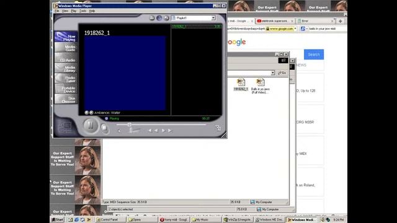The width and height of the screenshot is (397, 223).
Task: Open a new browser tab with plus
Action: point(341,21)
